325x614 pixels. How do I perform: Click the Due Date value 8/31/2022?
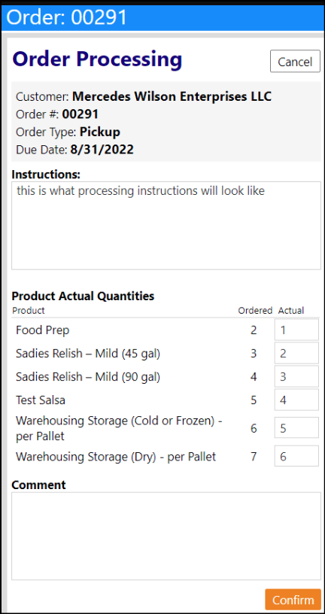[x=102, y=150]
